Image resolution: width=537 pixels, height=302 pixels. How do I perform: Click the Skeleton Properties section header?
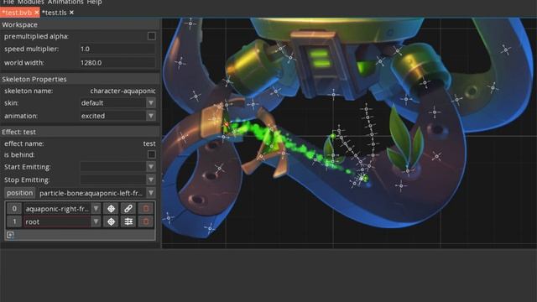click(x=81, y=79)
